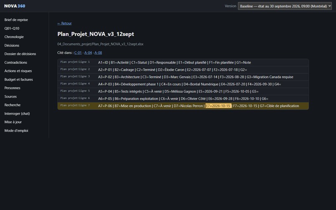Click the 'Version' label in header
This screenshot has height=210, width=336.
click(231, 6)
